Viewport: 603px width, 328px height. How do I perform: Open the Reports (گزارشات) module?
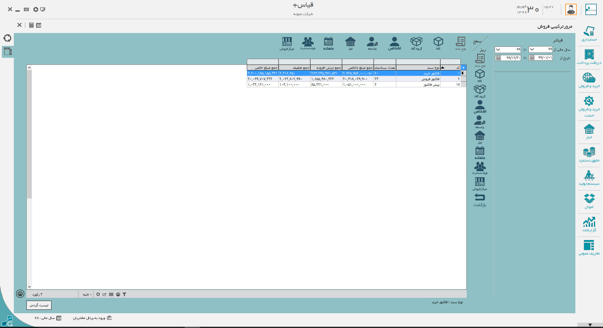click(589, 224)
